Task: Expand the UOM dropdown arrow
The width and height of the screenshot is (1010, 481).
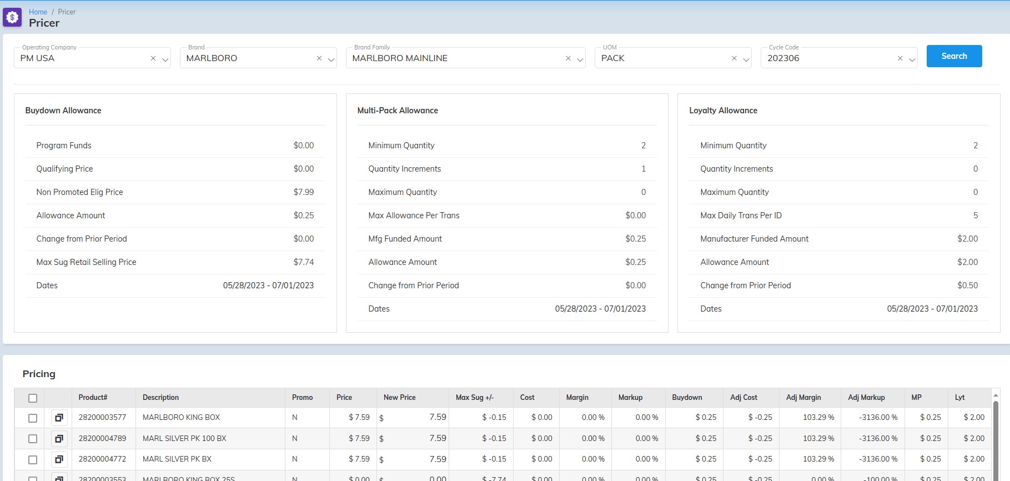Action: 746,59
